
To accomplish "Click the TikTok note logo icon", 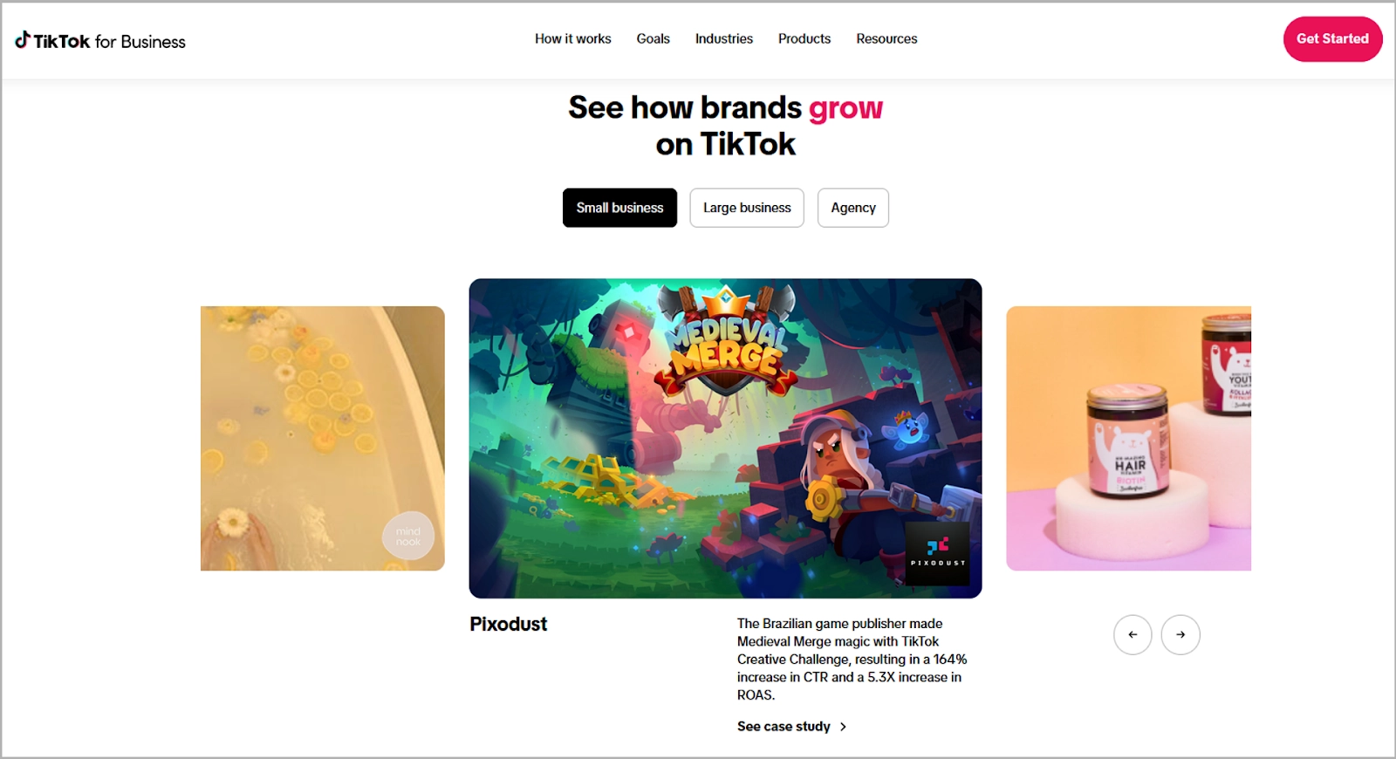I will point(23,39).
